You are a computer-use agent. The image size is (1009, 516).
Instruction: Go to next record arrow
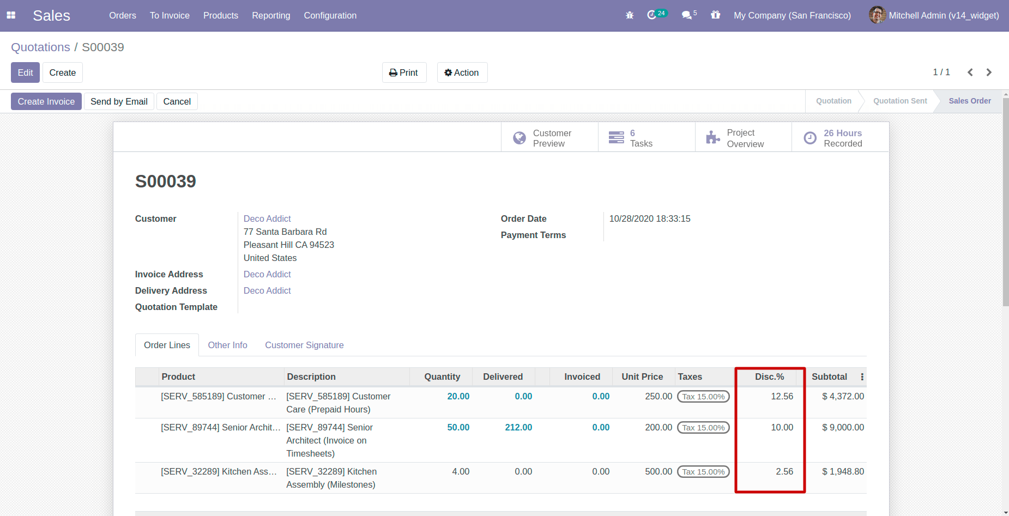point(989,72)
